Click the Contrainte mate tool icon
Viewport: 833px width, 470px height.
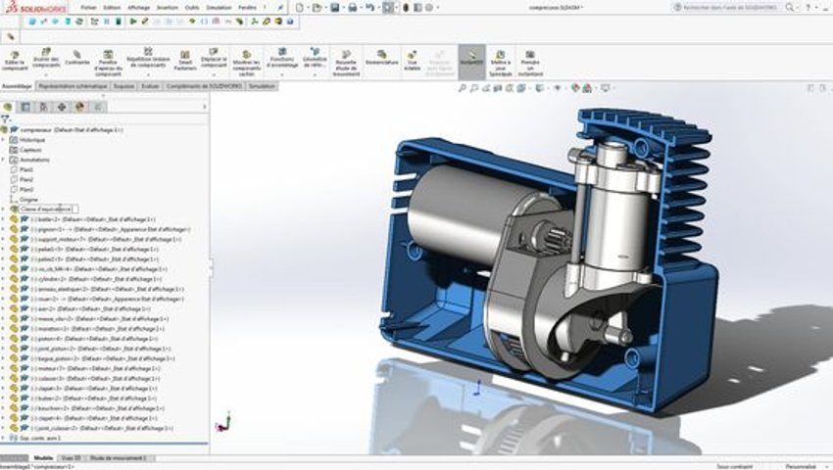pos(77,58)
